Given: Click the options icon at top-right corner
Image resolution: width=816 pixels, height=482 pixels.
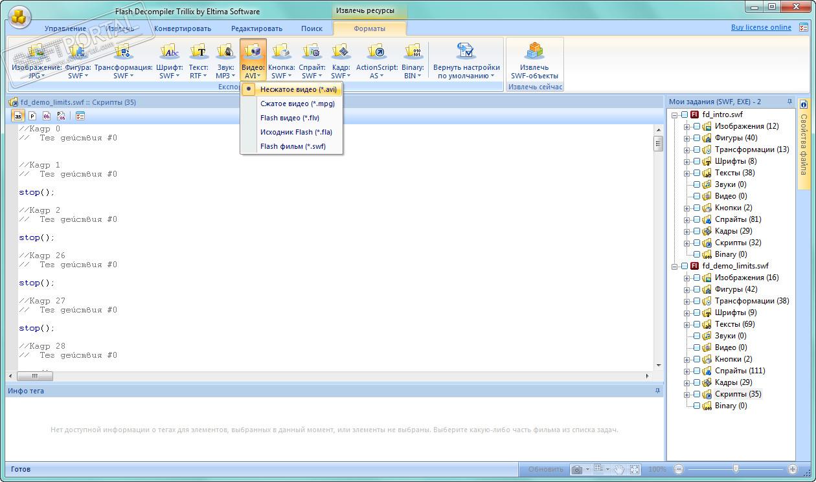Looking at the screenshot, I should pyautogui.click(x=804, y=27).
